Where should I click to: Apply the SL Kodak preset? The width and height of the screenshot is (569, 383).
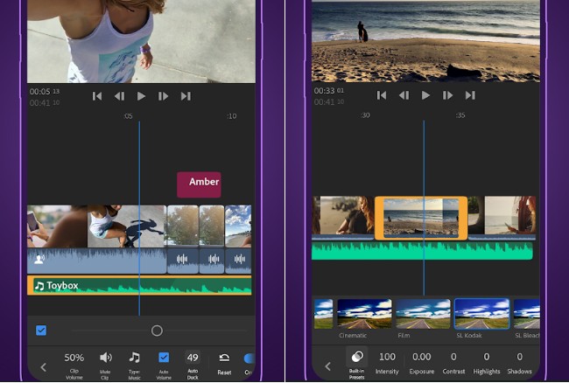click(x=482, y=314)
